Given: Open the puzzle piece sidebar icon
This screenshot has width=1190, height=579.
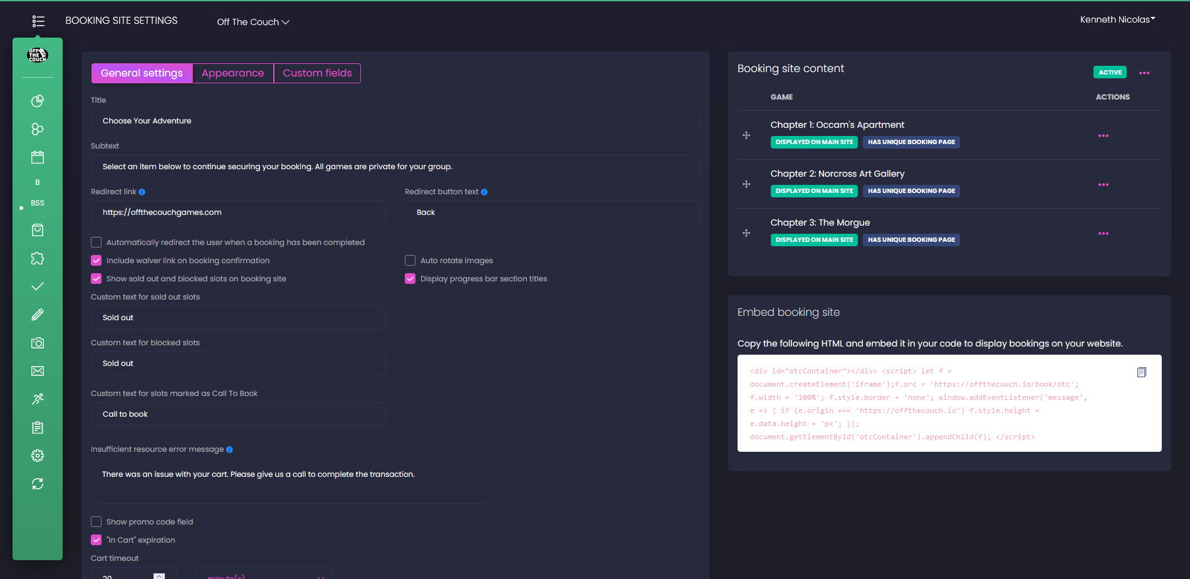Looking at the screenshot, I should pyautogui.click(x=38, y=258).
